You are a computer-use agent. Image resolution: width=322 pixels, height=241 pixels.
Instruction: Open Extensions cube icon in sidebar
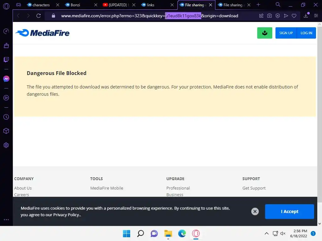click(6, 131)
